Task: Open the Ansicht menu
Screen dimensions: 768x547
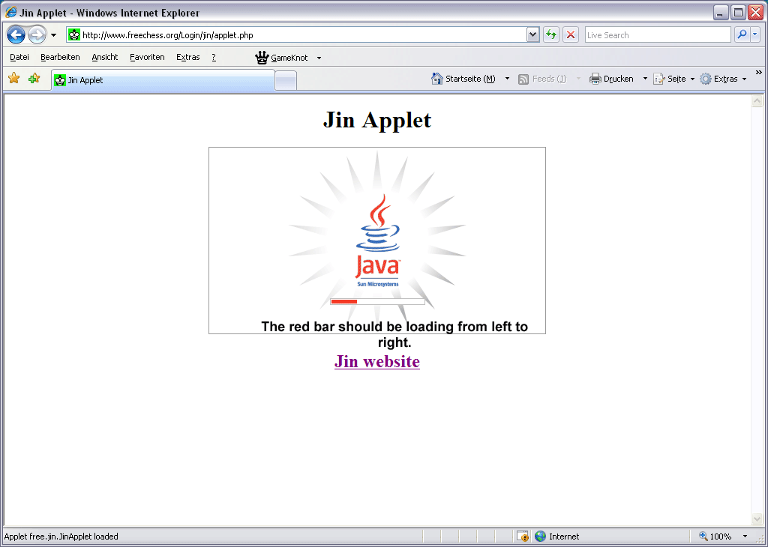Action: click(105, 57)
